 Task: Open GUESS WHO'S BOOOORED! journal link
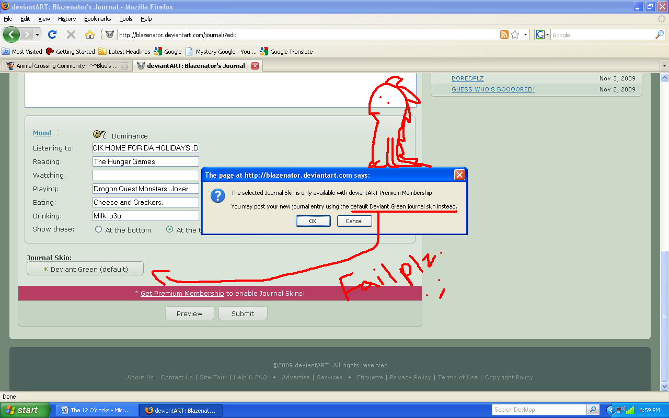[493, 89]
